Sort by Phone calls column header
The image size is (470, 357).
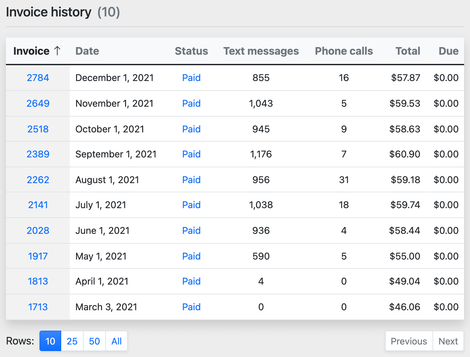[x=344, y=51]
